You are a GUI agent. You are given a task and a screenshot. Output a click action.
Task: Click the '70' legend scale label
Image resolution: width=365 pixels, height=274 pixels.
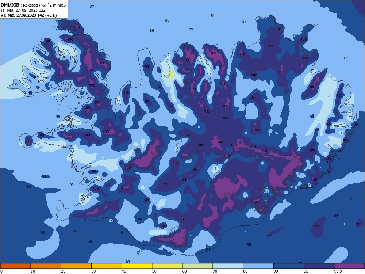tap(215, 271)
